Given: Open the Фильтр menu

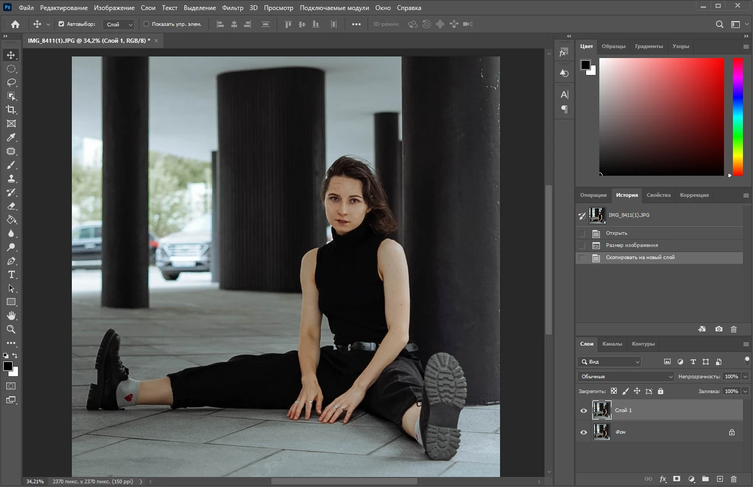Looking at the screenshot, I should click(x=233, y=8).
